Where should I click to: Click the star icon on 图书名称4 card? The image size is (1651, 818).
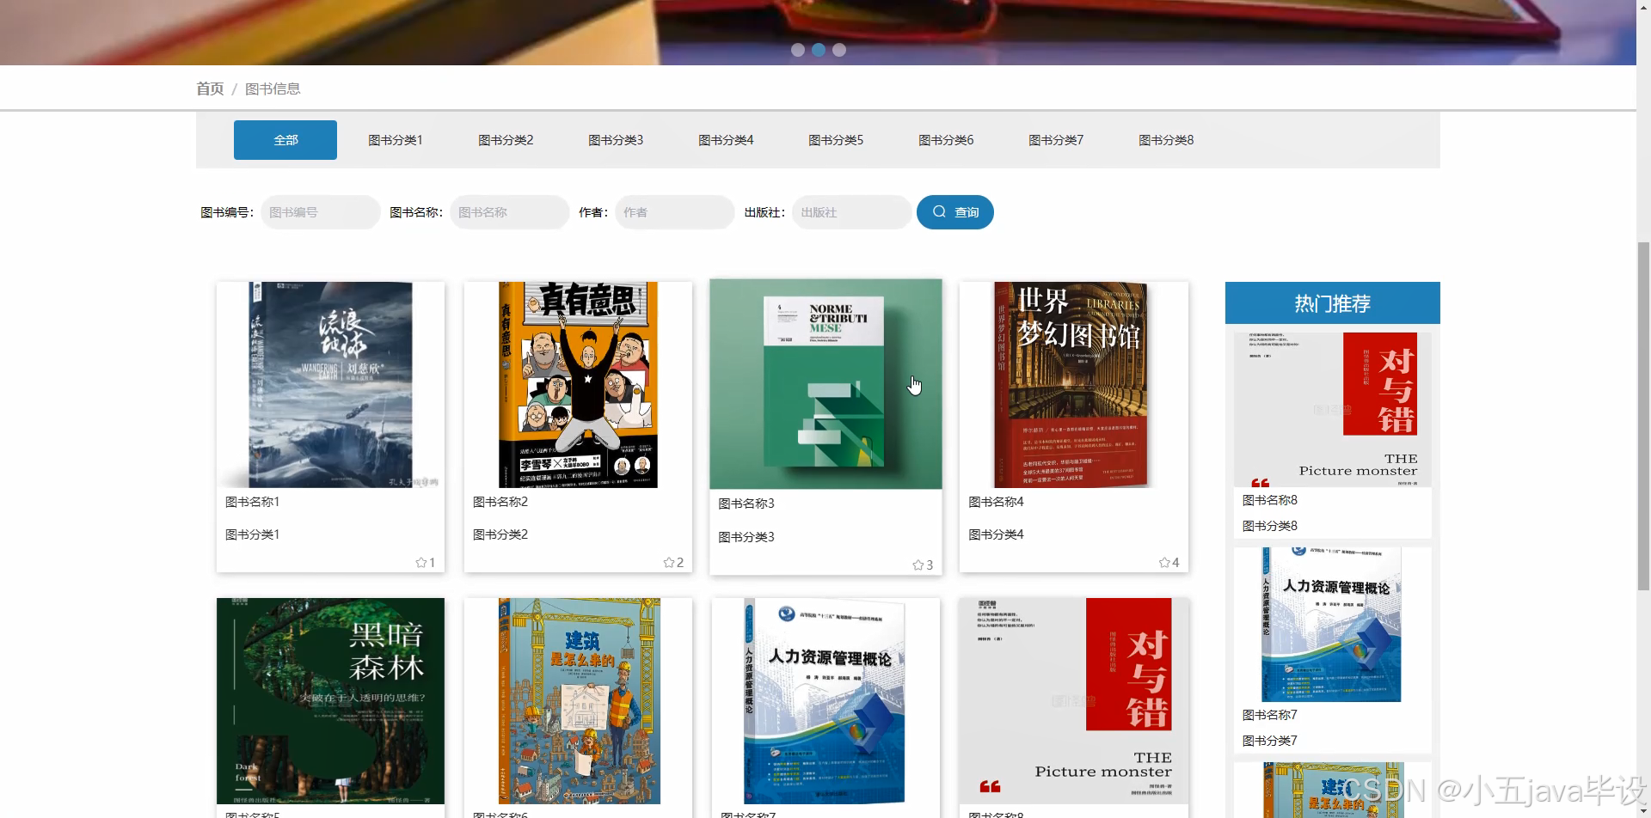click(1164, 563)
